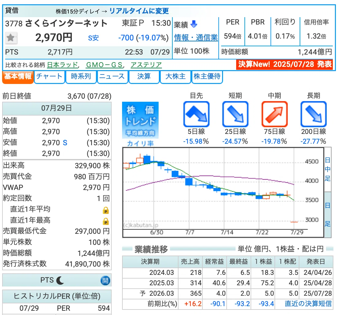Click the daily candlestick price chart

click(223, 192)
